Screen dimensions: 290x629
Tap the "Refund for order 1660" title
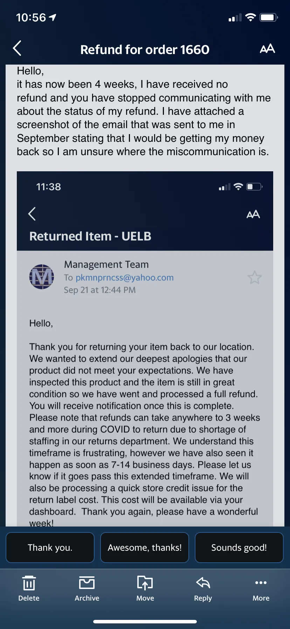pos(145,49)
